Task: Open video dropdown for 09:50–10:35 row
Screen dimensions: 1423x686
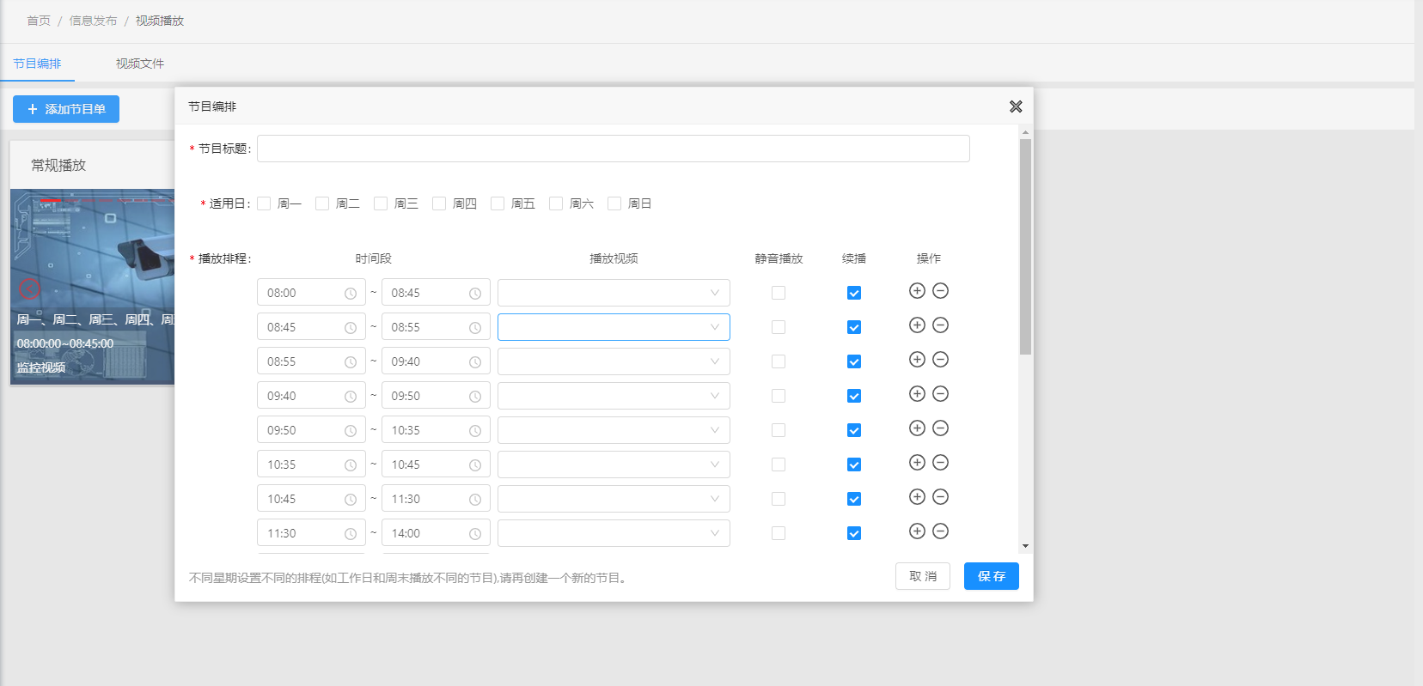Action: [x=614, y=430]
